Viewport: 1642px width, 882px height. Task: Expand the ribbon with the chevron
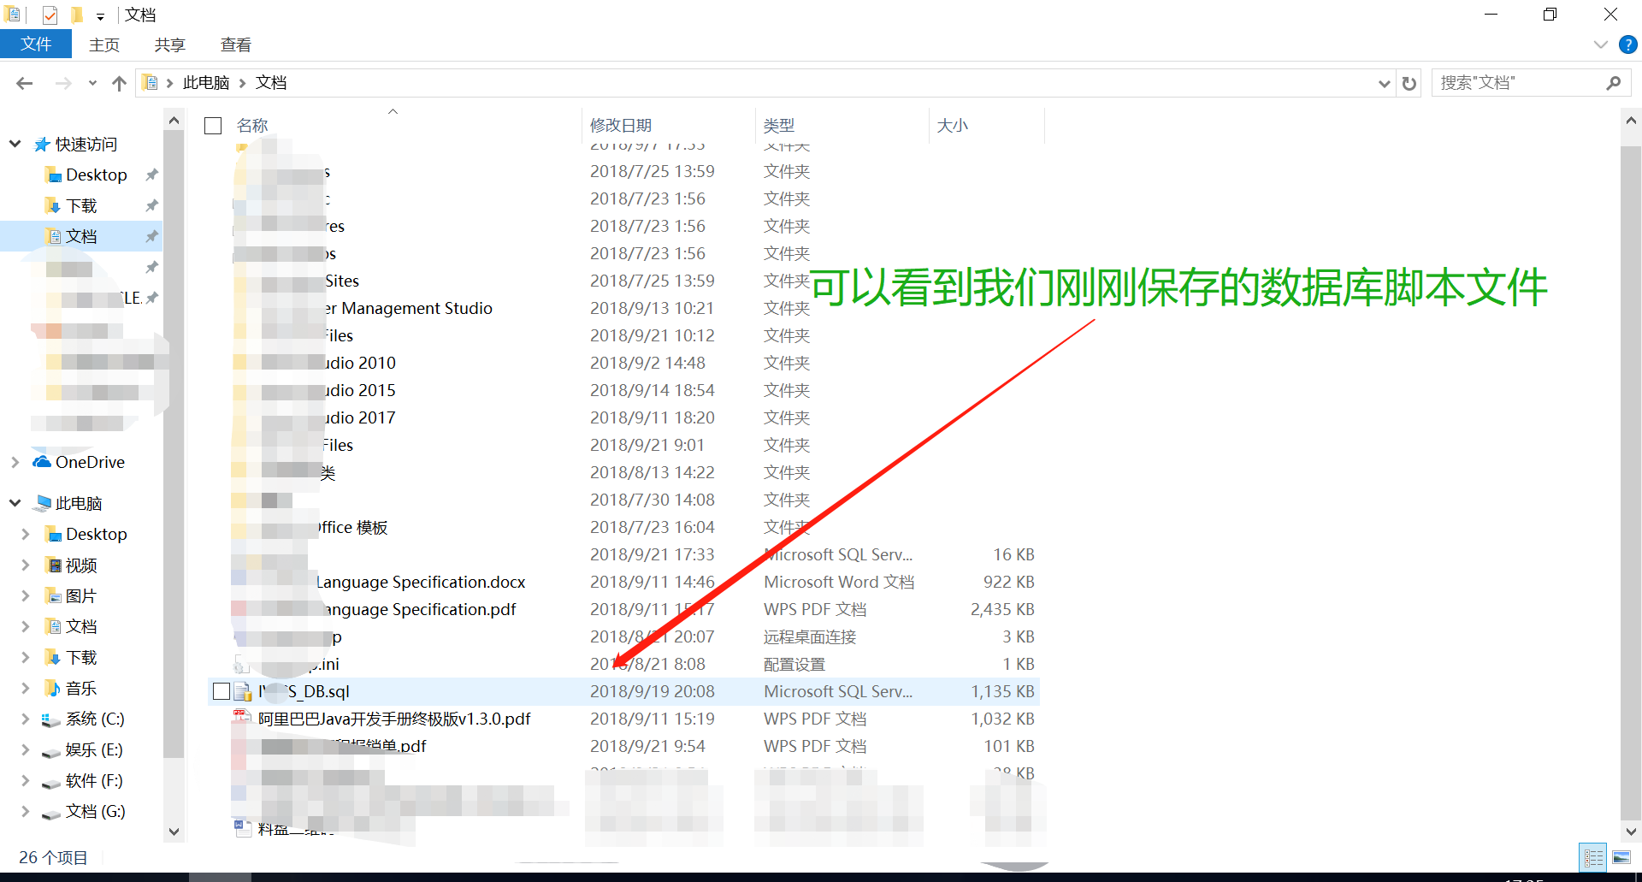1601,44
